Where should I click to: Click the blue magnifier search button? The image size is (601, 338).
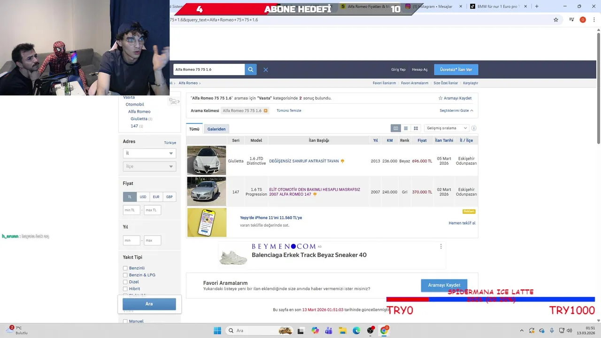(x=251, y=69)
